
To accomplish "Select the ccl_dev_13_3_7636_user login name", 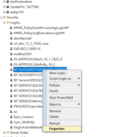I will point(31,44).
